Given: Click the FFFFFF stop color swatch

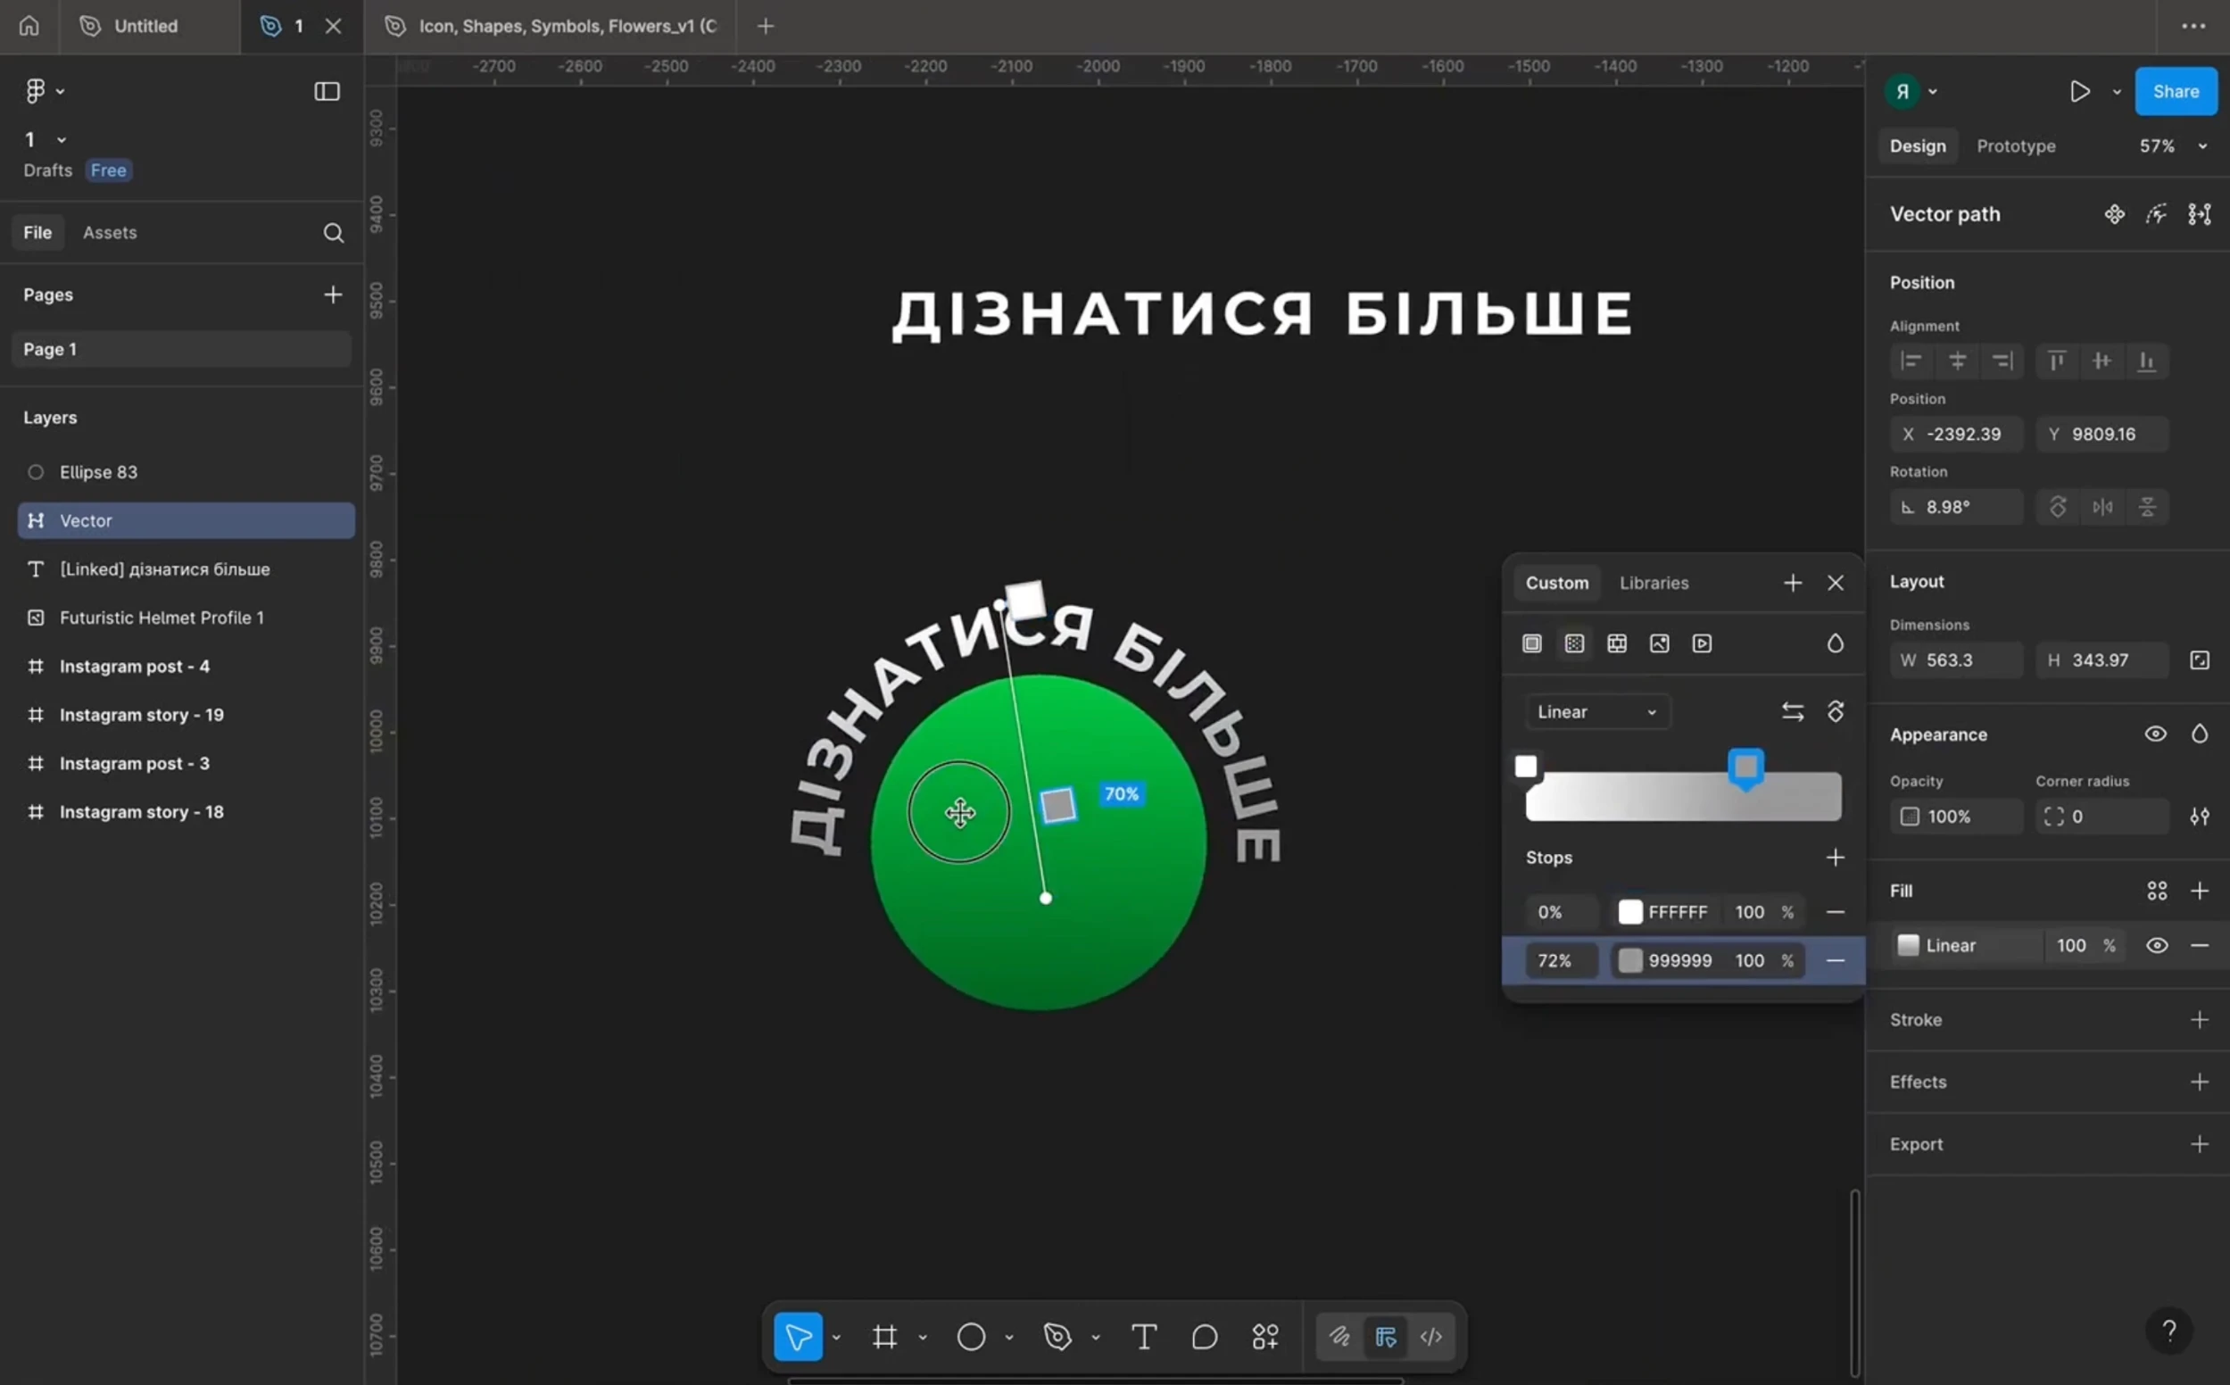Looking at the screenshot, I should [x=1630, y=912].
